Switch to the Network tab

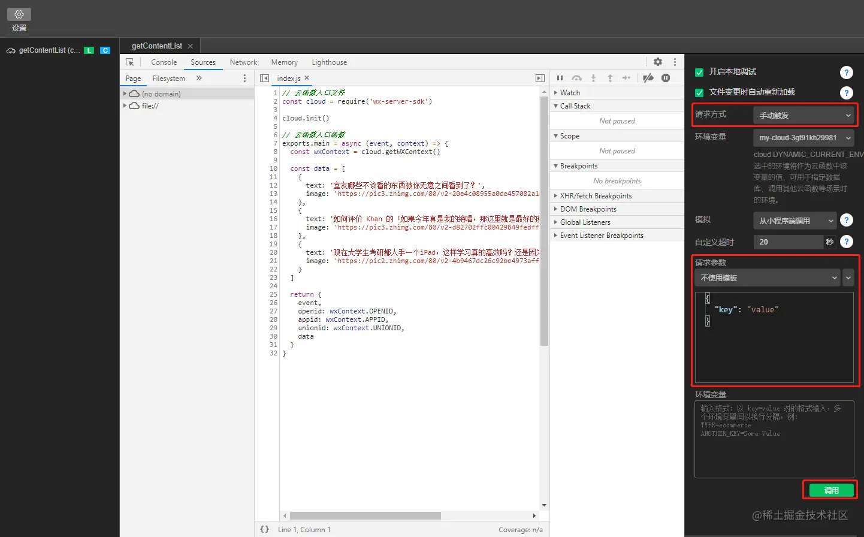(243, 62)
